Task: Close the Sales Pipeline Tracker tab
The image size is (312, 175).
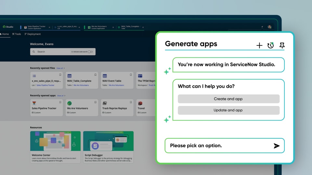Action: [49, 27]
